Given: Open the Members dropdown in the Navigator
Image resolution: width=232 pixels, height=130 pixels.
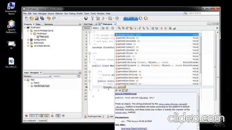Looking at the screenshot, I should point(37,76).
